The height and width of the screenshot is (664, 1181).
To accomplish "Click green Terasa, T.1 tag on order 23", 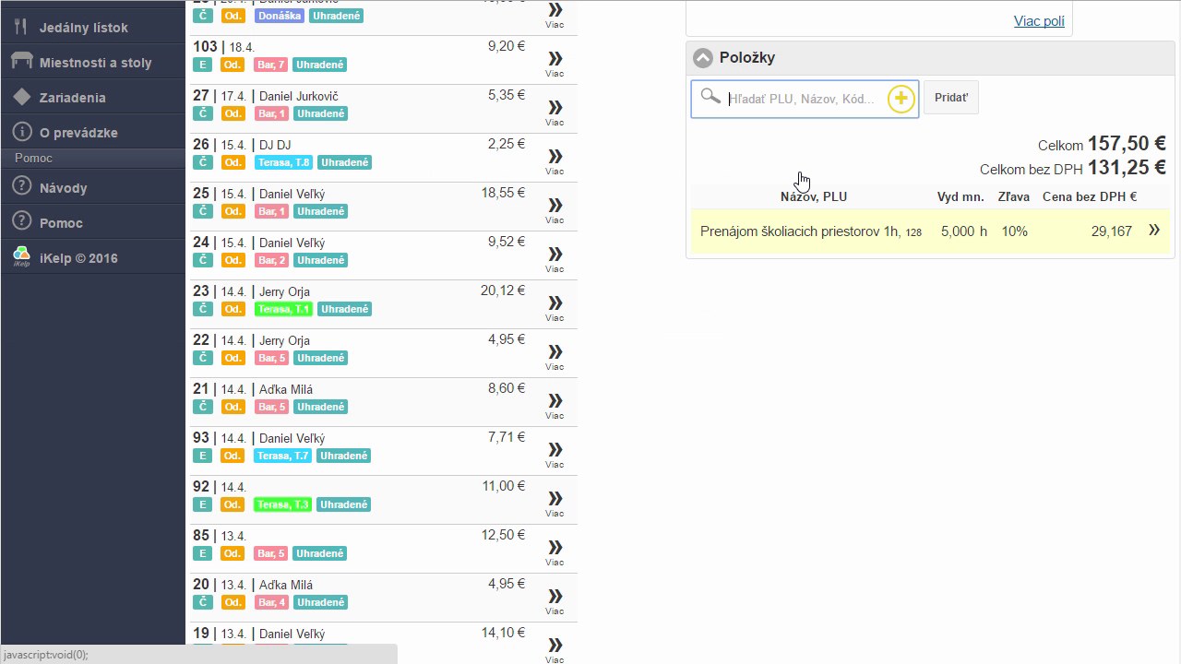I will click(284, 309).
